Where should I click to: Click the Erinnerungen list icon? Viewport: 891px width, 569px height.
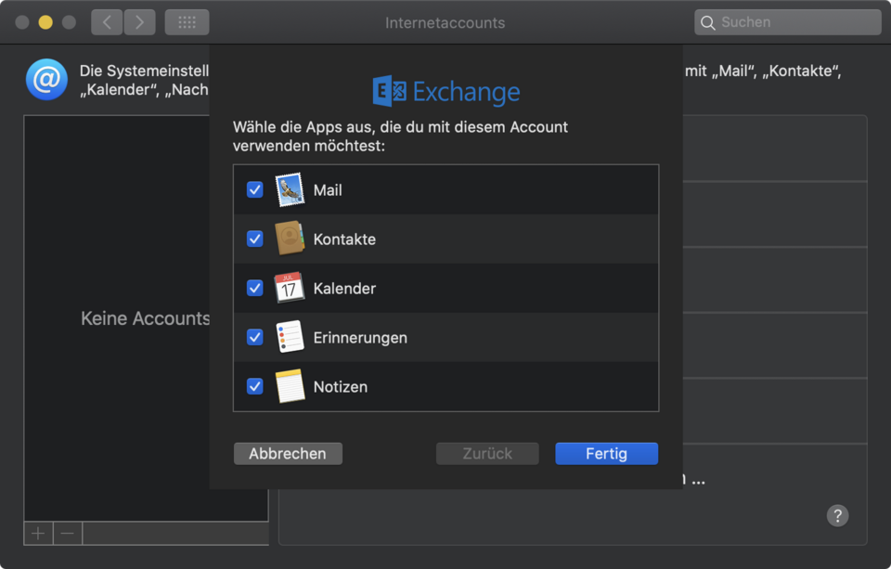[x=290, y=338]
